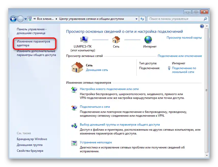218x167 pixels.
Task: Click the LUMPICS-ПК computer icon
Action: (x=84, y=39)
